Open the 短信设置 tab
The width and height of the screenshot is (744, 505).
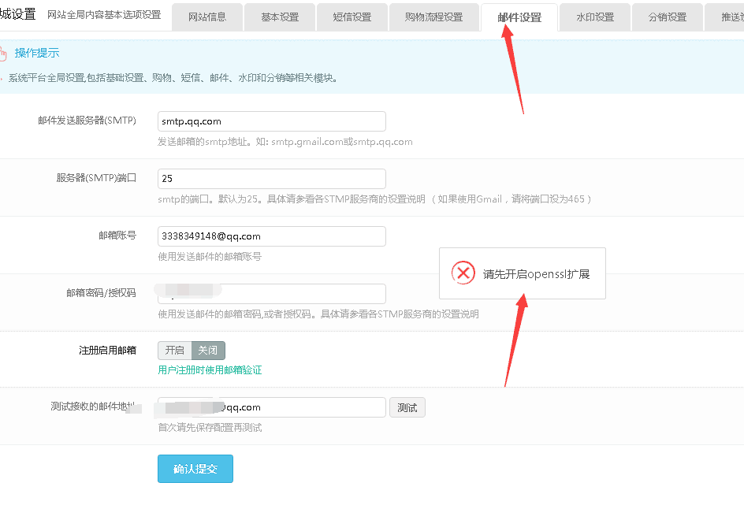click(352, 17)
